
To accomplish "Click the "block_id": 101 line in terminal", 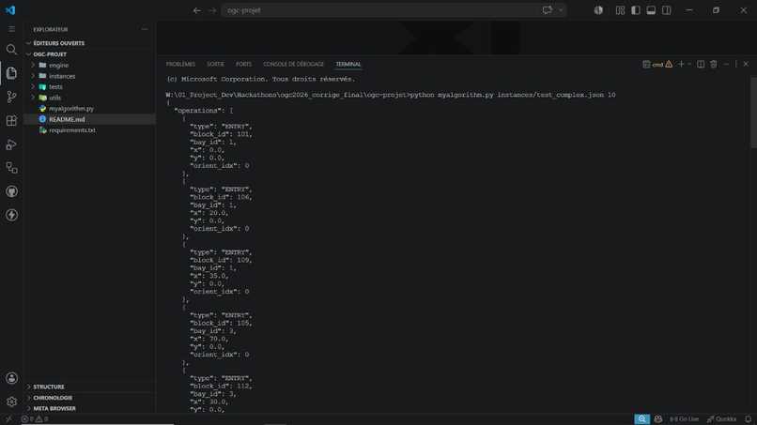I will tap(221, 134).
